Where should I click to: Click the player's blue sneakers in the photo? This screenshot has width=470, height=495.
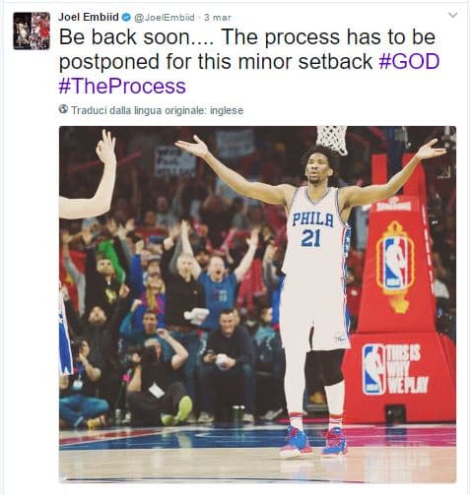point(313,441)
